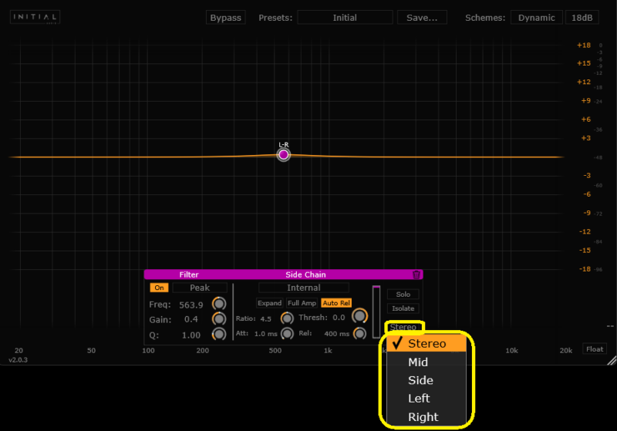617x431 pixels.
Task: Click the Bypass button
Action: [225, 18]
